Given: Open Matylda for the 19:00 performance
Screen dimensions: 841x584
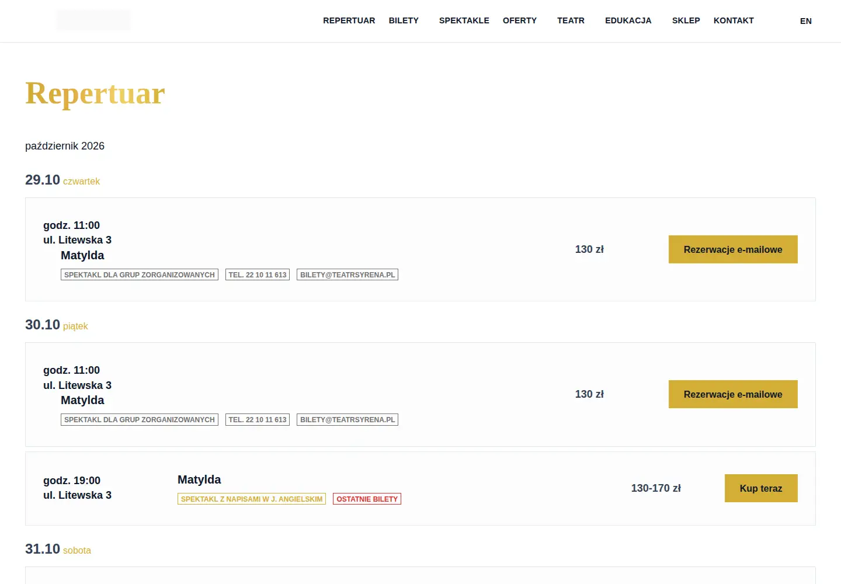Looking at the screenshot, I should click(x=199, y=479).
